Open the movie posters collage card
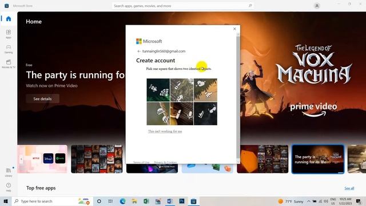This screenshot has height=206, width=366. click(97, 159)
